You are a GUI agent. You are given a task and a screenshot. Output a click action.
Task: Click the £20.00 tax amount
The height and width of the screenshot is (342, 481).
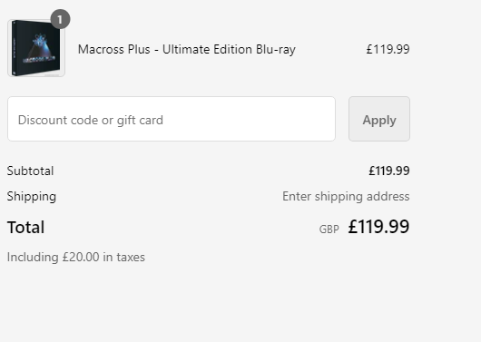click(x=81, y=257)
